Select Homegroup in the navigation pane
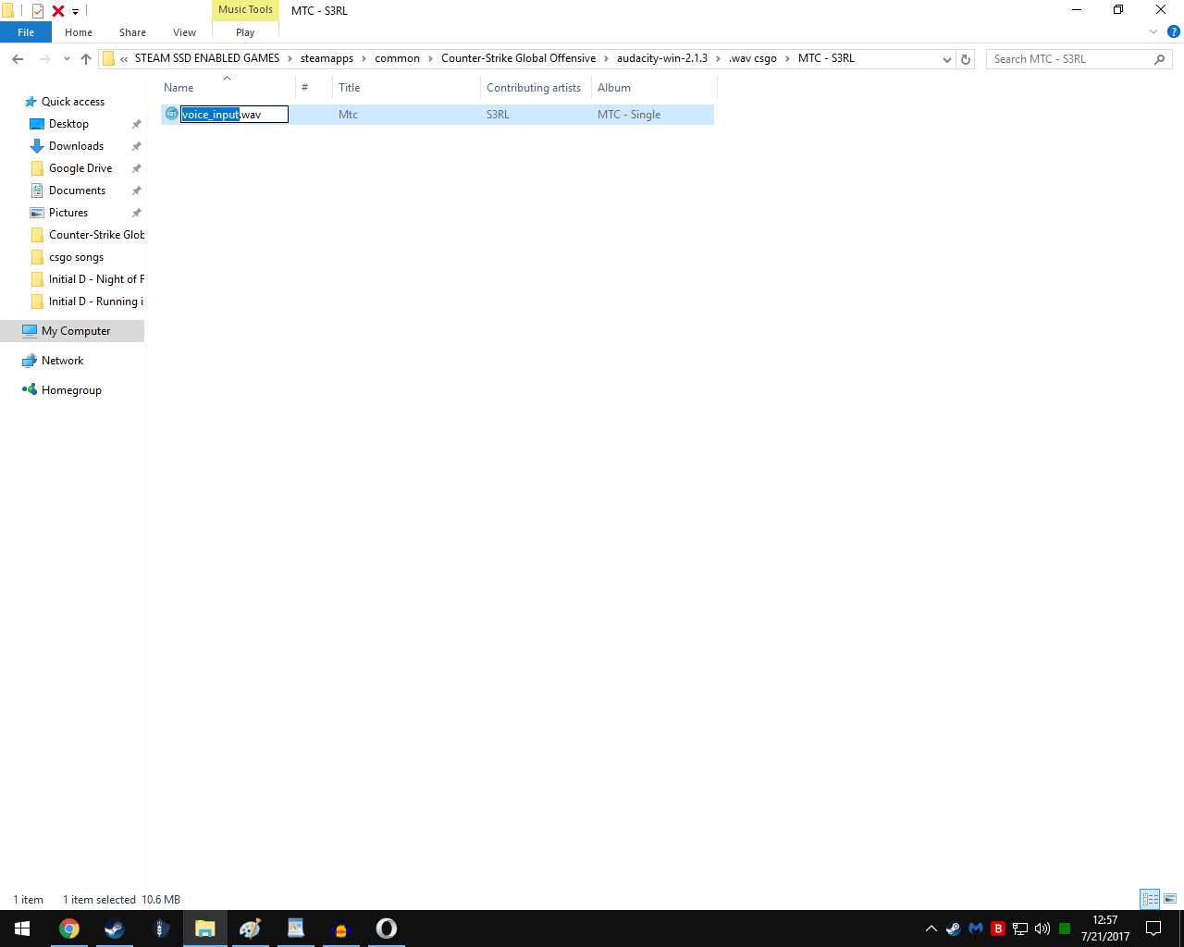 (x=71, y=390)
